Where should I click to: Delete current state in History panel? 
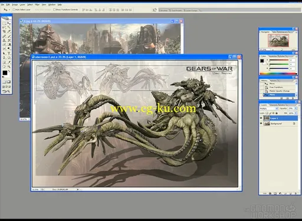tap(293, 98)
